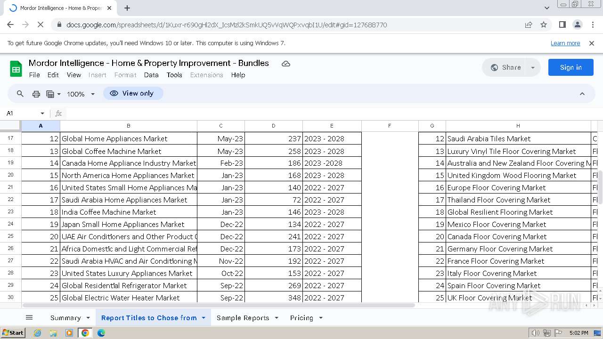Expand the Share options dropdown arrow
The image size is (603, 339).
coord(533,67)
